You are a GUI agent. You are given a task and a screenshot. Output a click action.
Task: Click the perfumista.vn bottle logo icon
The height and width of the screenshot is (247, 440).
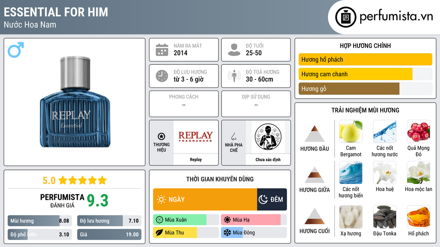(x=345, y=17)
